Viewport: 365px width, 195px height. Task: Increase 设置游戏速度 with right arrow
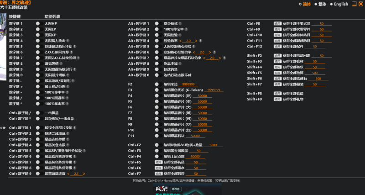coord(84,174)
